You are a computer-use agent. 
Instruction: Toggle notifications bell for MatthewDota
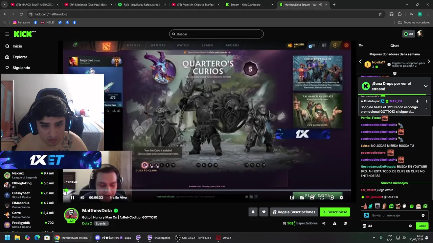(x=253, y=212)
